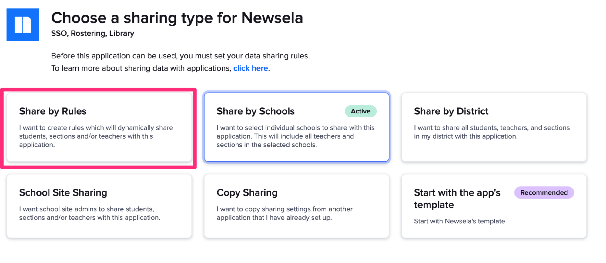Click the Choose a sharing type heading

177,18
